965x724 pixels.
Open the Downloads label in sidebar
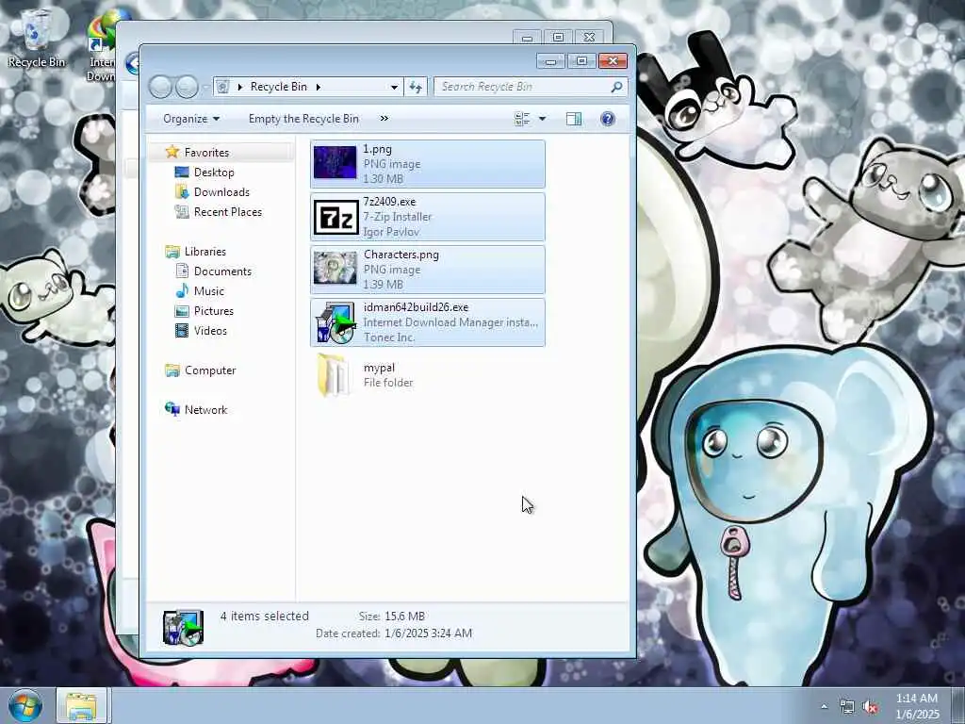coord(221,191)
